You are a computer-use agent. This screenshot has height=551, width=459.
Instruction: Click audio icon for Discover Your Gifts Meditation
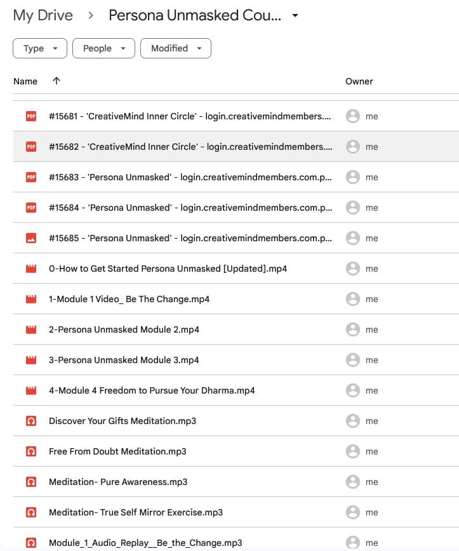coord(30,421)
